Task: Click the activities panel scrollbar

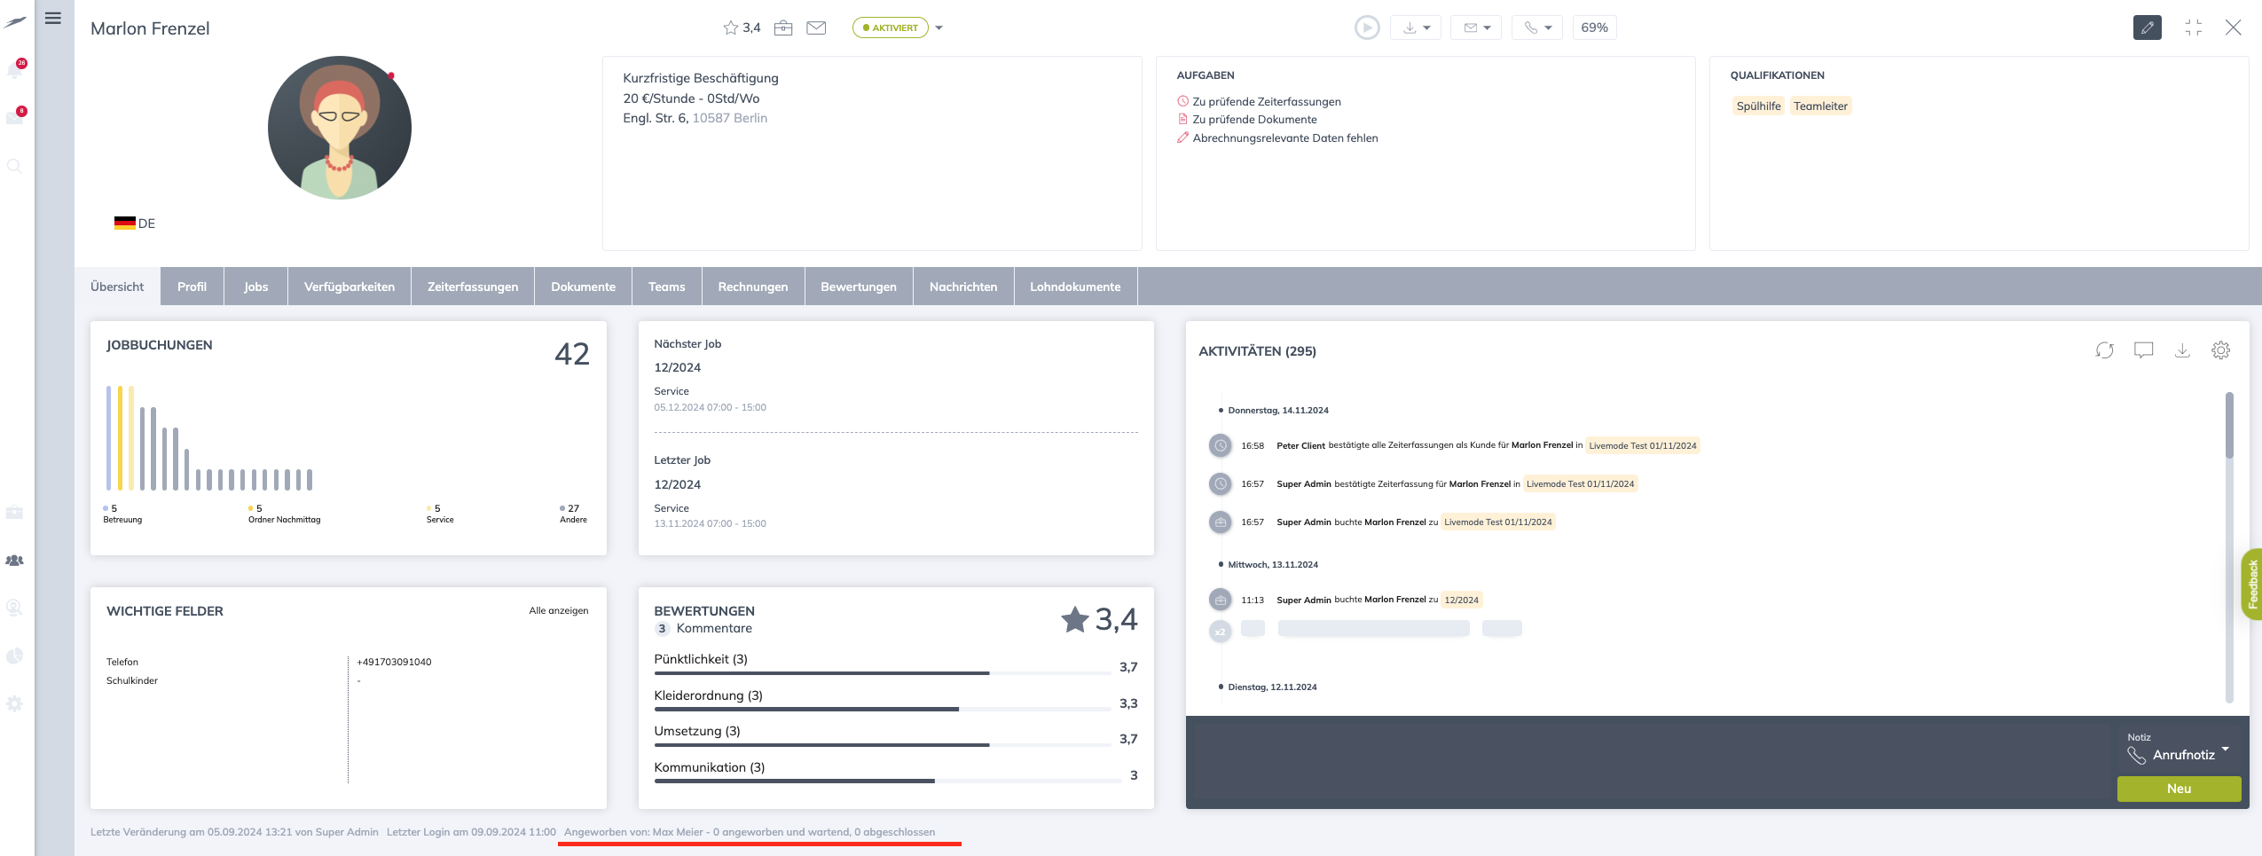Action: click(x=2228, y=426)
